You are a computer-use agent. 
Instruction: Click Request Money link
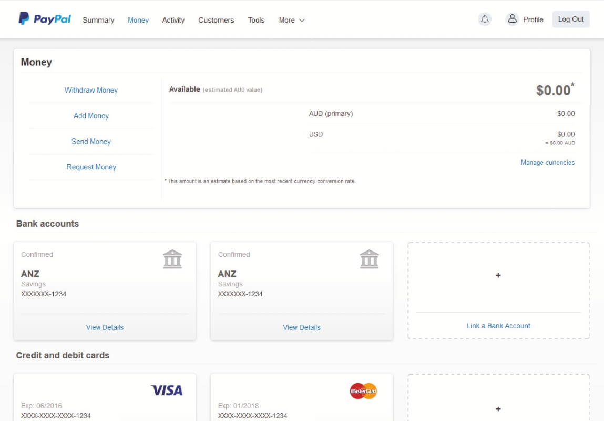[x=91, y=167]
